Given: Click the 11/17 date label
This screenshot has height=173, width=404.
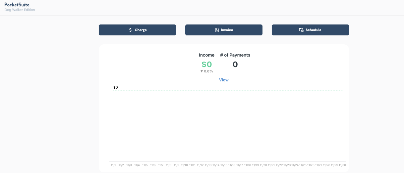Looking at the screenshot, I should [x=240, y=165].
